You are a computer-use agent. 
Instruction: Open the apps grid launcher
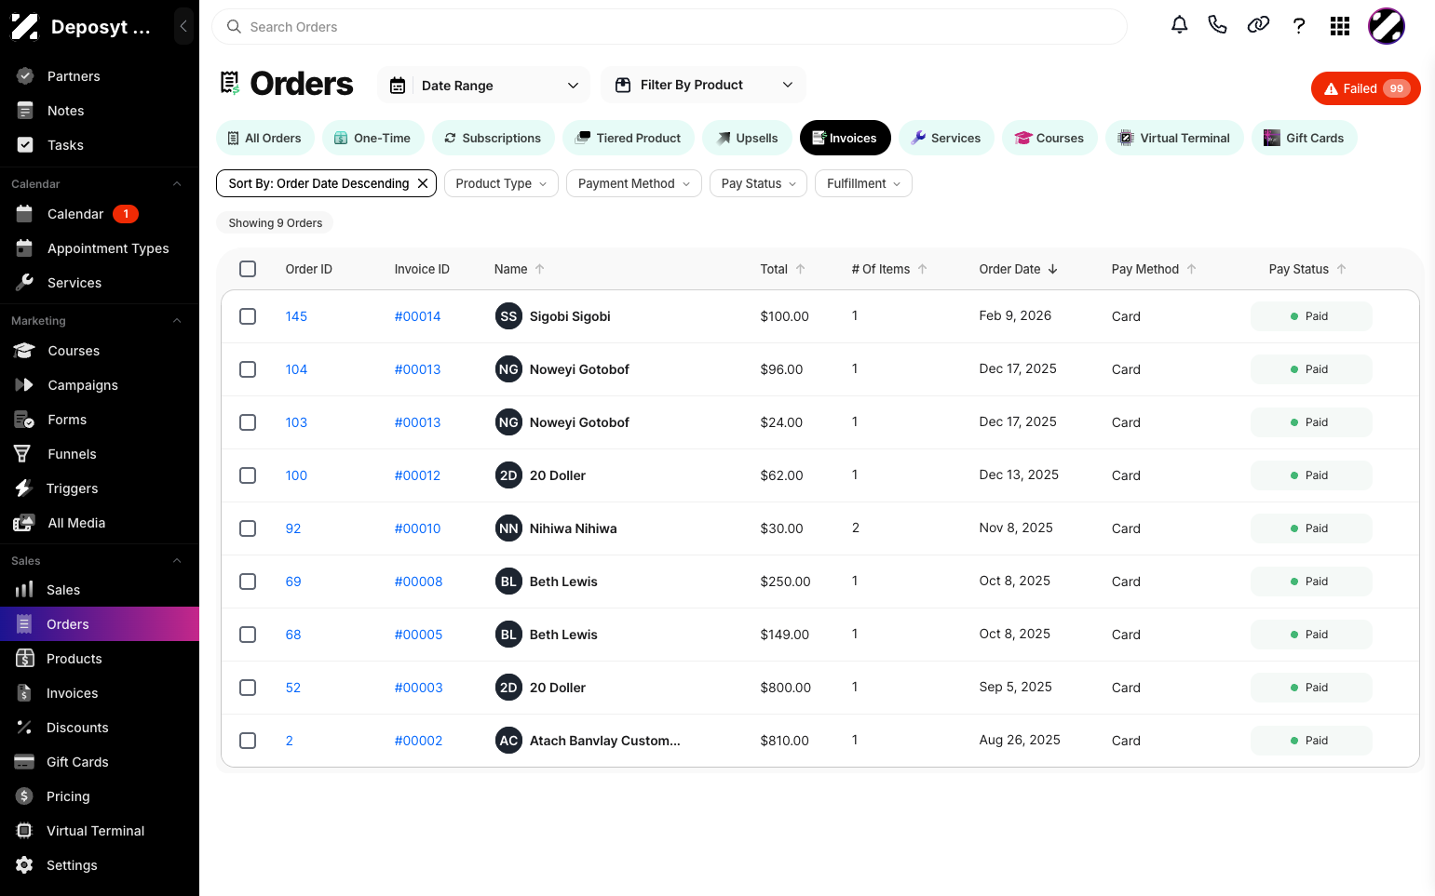[1340, 26]
